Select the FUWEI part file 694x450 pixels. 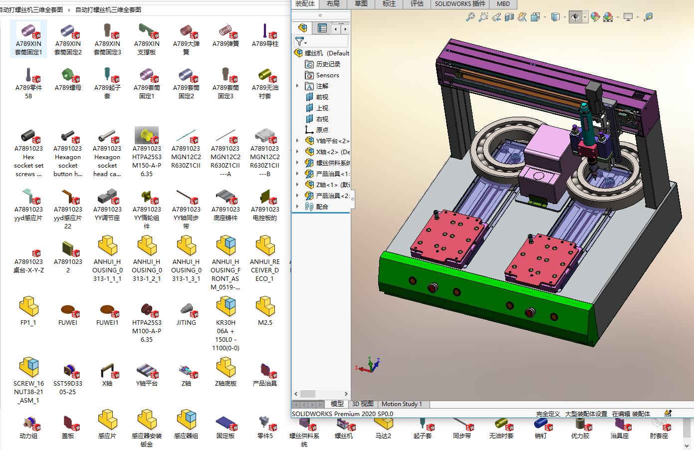click(68, 314)
